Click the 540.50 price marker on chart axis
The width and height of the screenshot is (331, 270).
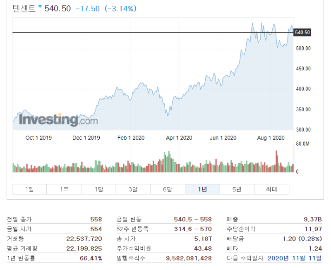[x=302, y=33]
